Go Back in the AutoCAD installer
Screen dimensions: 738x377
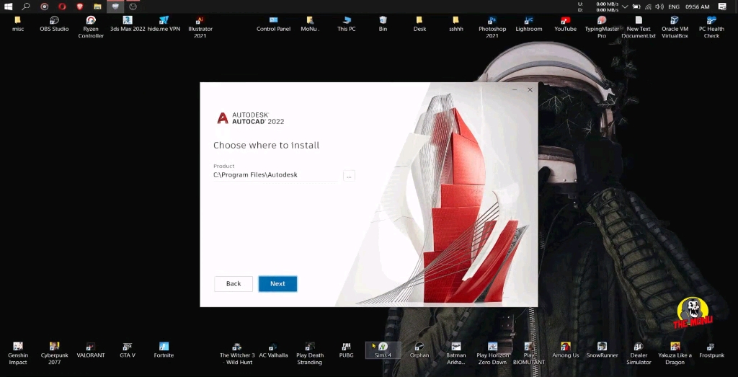point(234,284)
